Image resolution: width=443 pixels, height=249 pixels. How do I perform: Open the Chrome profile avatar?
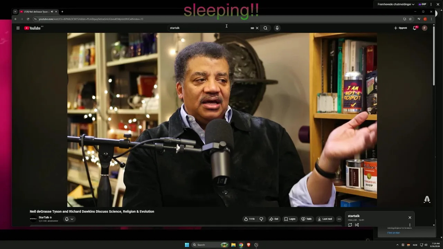pos(425,19)
